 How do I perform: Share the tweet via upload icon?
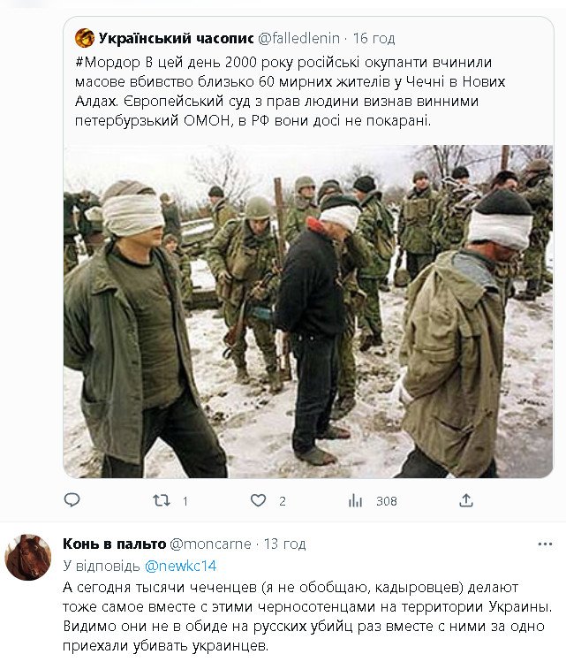466,500
